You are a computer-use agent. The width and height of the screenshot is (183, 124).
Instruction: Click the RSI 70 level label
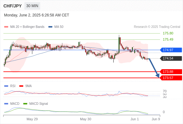(x=165, y=91)
